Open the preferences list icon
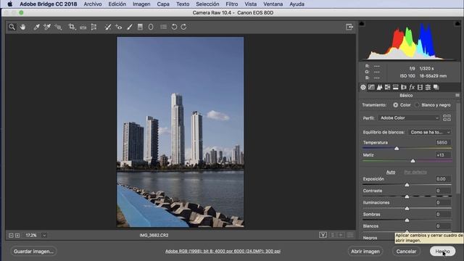This screenshot has height=261, width=464. tap(163, 27)
